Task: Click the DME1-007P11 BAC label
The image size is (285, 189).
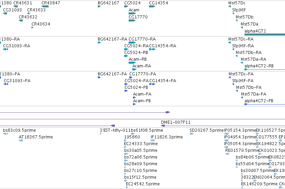Action: coord(176,122)
